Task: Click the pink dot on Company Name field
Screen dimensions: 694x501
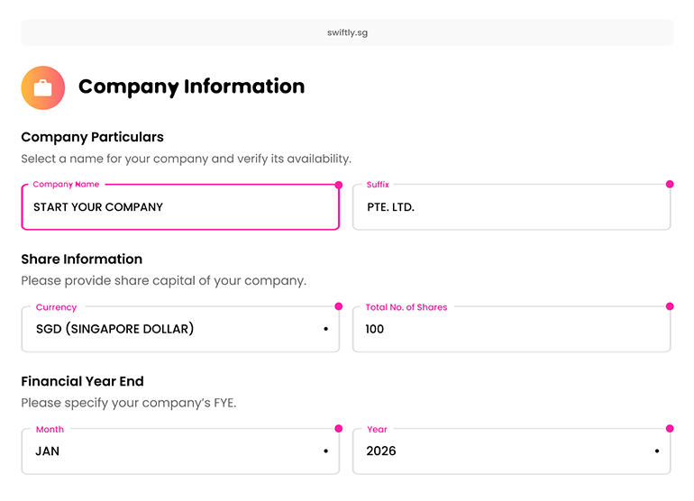Action: coord(339,185)
